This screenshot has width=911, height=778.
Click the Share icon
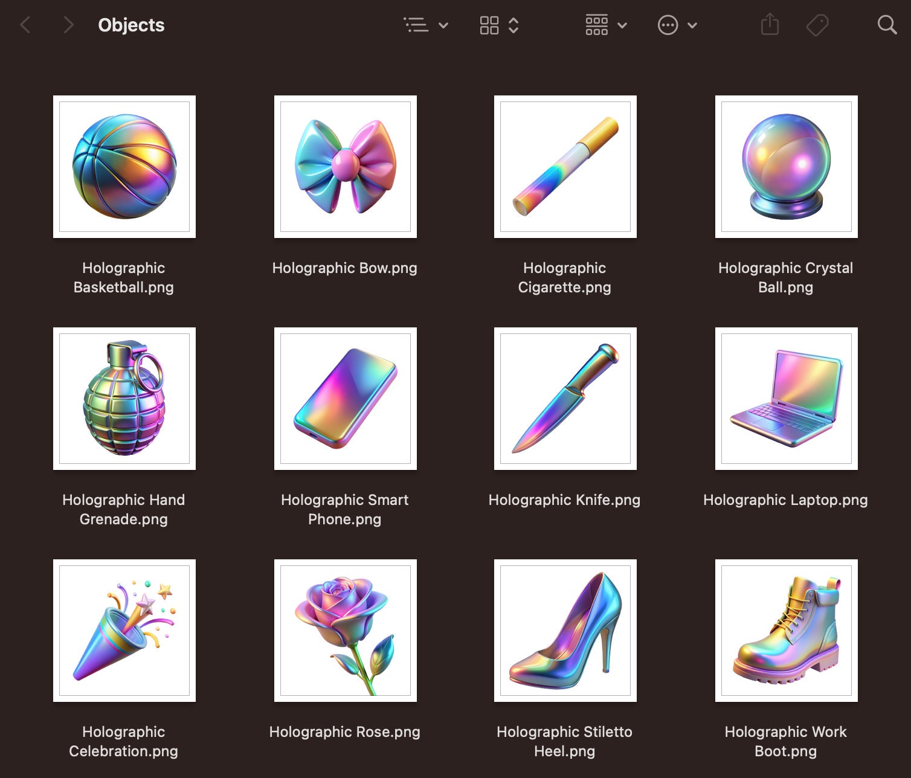click(770, 25)
